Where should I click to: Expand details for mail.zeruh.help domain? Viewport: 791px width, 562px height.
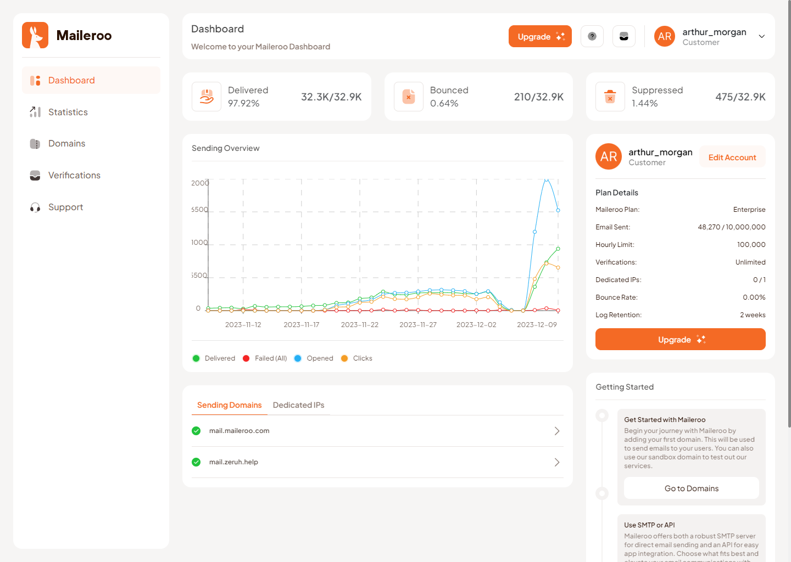(556, 462)
